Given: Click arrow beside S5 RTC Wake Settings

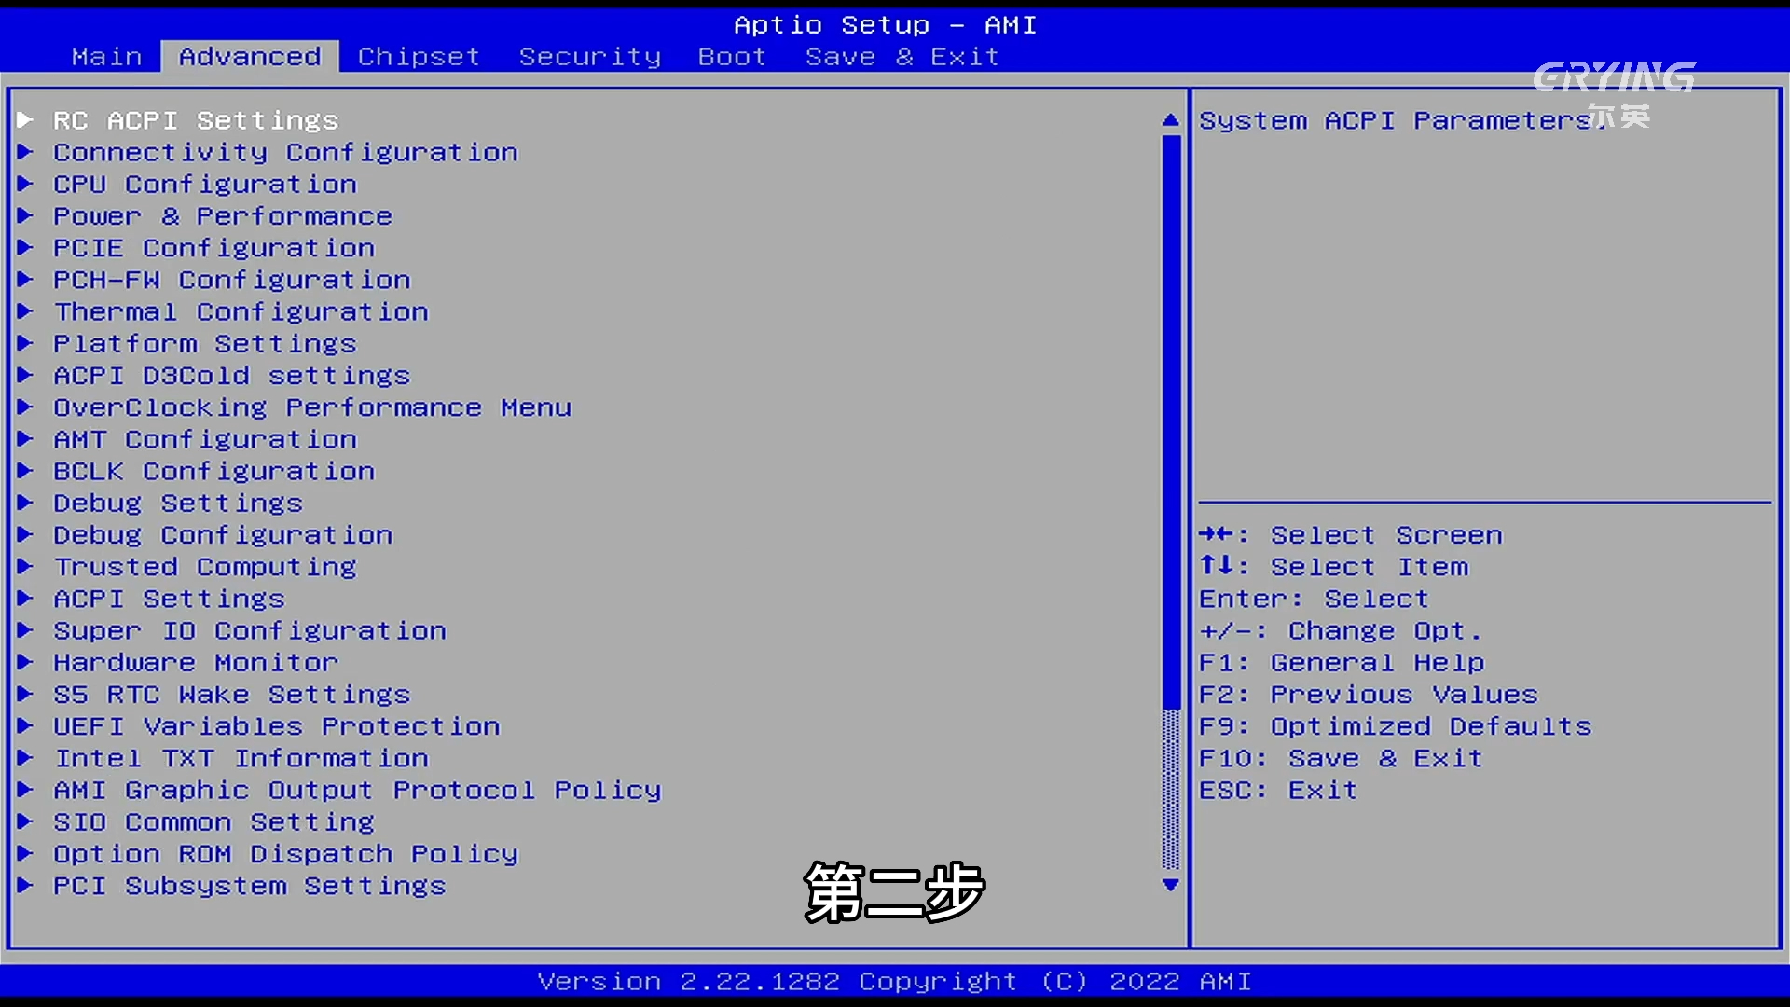Looking at the screenshot, I should point(25,693).
